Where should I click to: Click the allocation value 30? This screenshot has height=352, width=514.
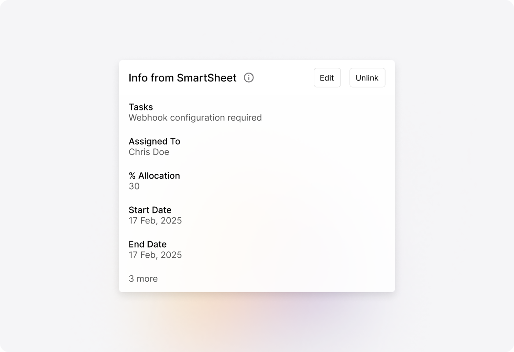[x=134, y=186]
